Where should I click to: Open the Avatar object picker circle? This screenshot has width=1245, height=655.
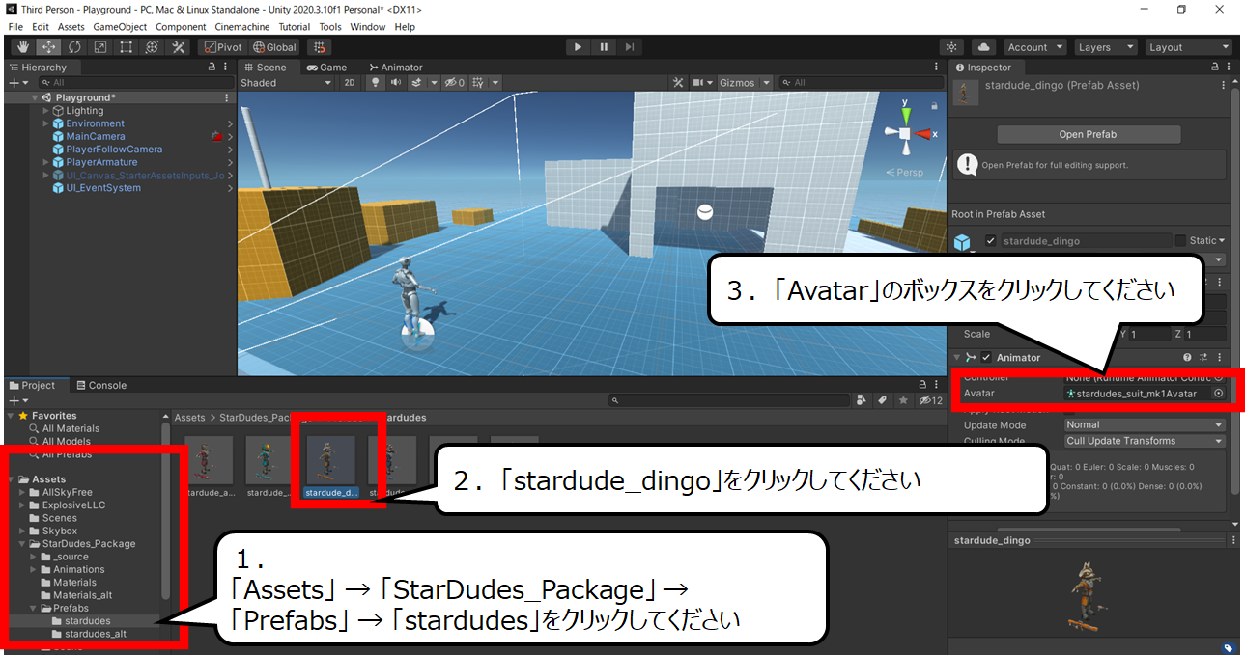[1219, 394]
